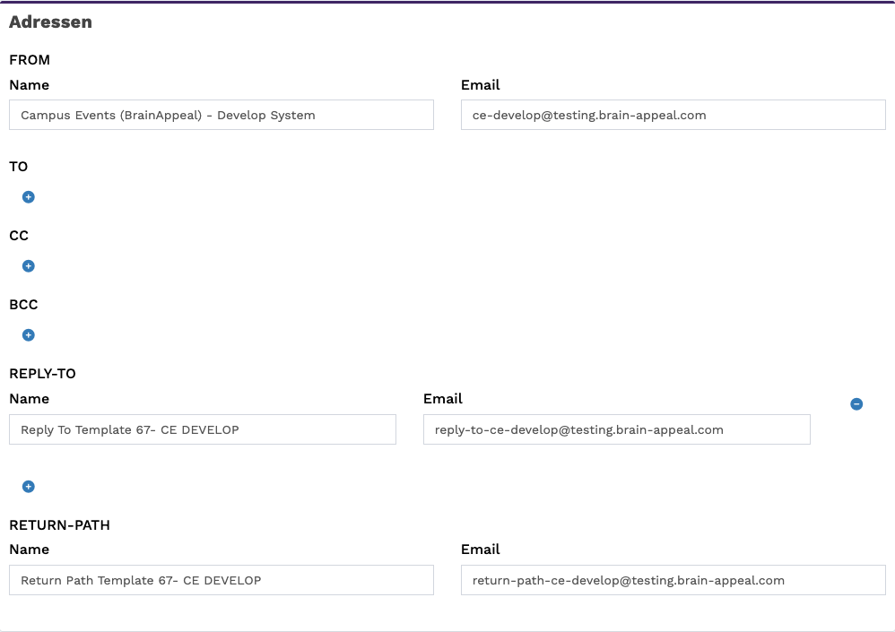Add a BCC recipient with plus icon
Viewport: 895px width, 632px height.
[28, 334]
